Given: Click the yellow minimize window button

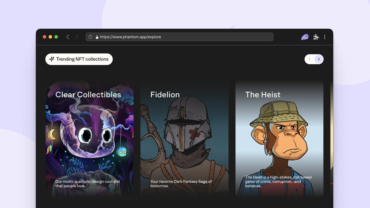Looking at the screenshot, I should (x=50, y=37).
